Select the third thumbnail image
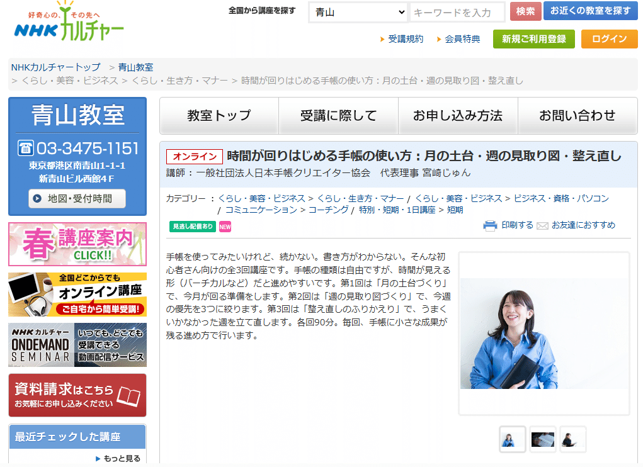The image size is (643, 467). (573, 439)
